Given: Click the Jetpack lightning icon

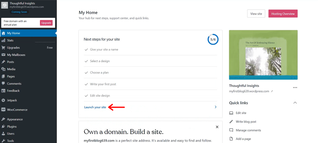Looking at the screenshot, I should point(3,100).
